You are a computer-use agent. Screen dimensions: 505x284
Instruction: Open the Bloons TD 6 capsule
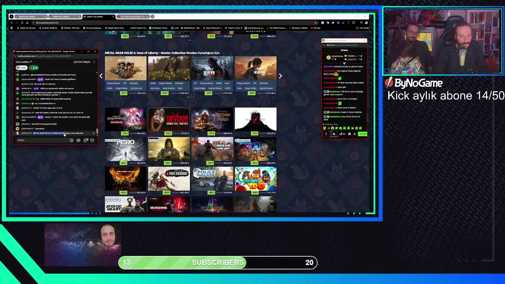[x=256, y=179]
